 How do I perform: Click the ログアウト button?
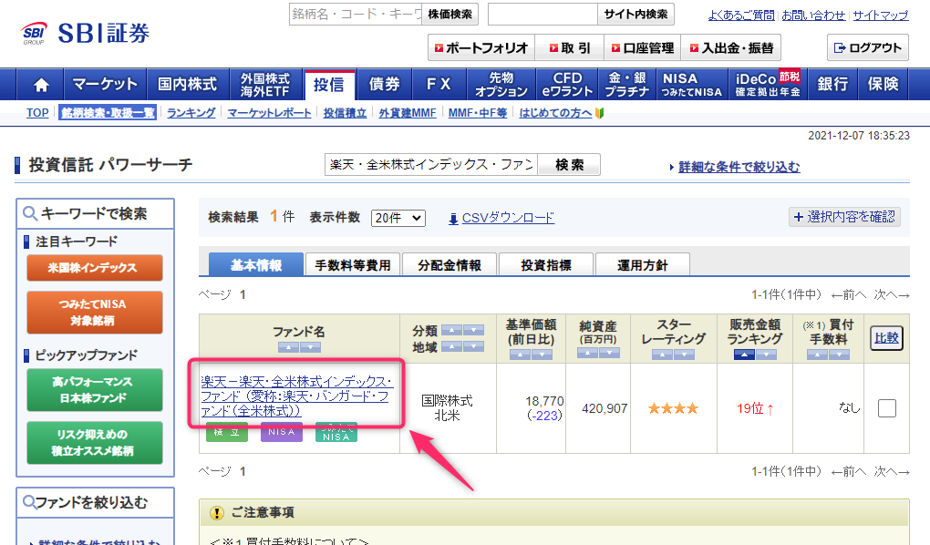868,48
